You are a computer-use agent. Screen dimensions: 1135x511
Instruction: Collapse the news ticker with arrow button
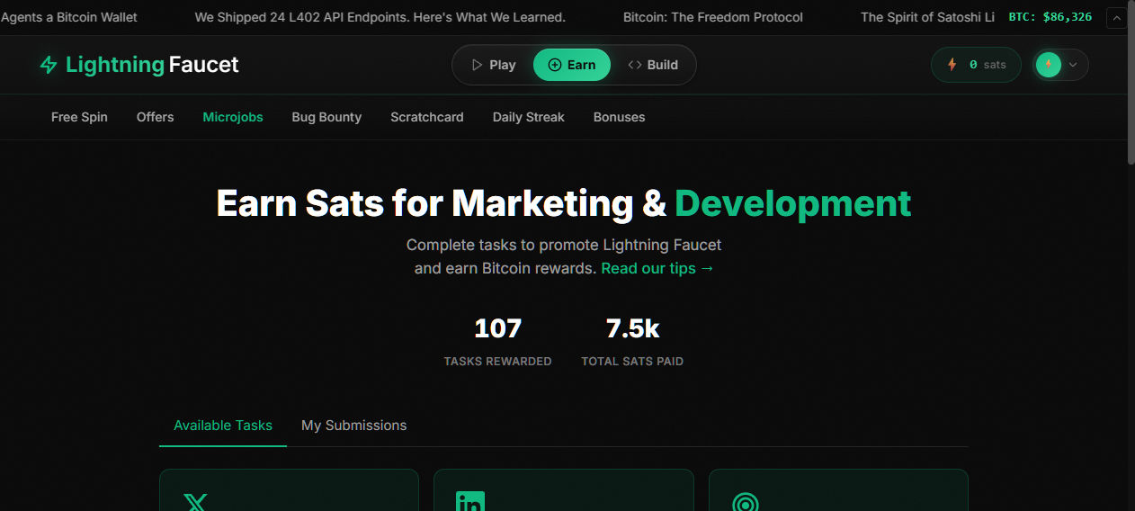tap(1116, 17)
